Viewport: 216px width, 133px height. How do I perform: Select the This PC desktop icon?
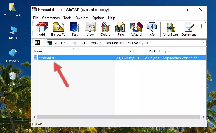[13, 33]
